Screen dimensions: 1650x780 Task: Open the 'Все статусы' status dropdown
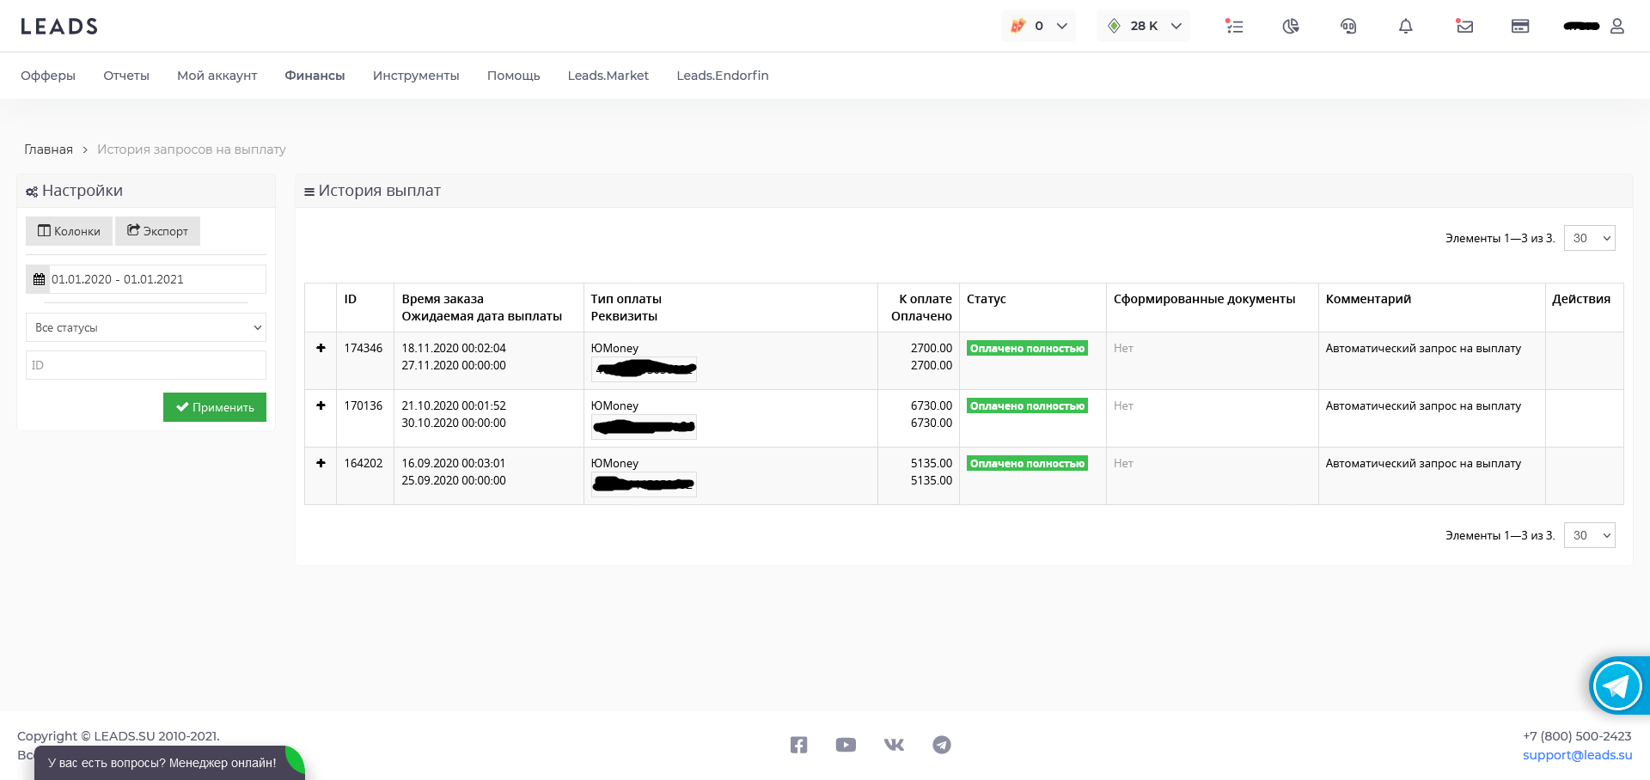[x=146, y=327]
